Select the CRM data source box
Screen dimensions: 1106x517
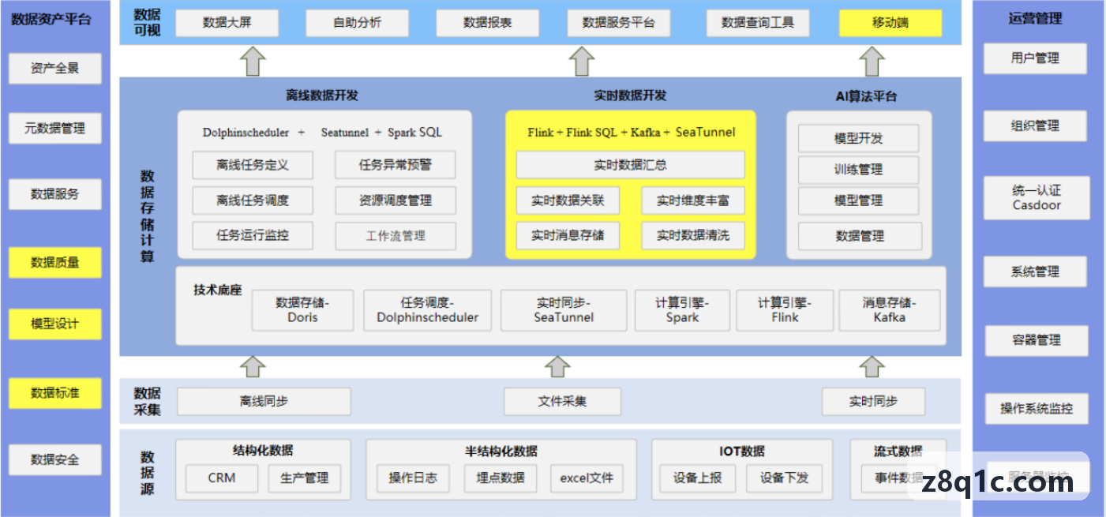coord(222,478)
